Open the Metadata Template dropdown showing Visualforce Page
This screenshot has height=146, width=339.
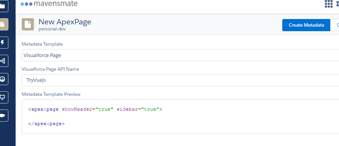(x=180, y=55)
